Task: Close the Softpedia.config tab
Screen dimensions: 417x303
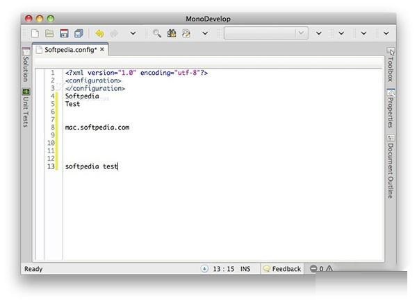Action: [102, 49]
